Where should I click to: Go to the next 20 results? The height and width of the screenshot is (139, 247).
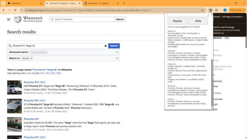coord(30,73)
